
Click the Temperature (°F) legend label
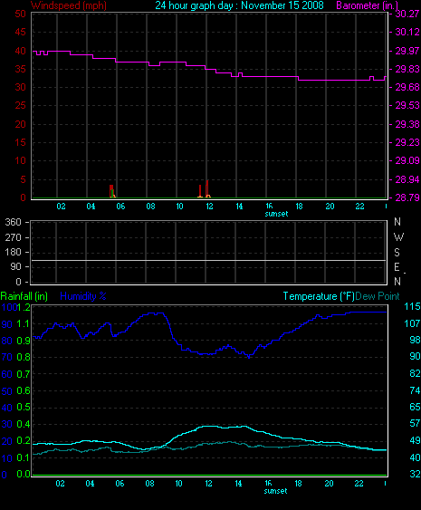(x=319, y=296)
